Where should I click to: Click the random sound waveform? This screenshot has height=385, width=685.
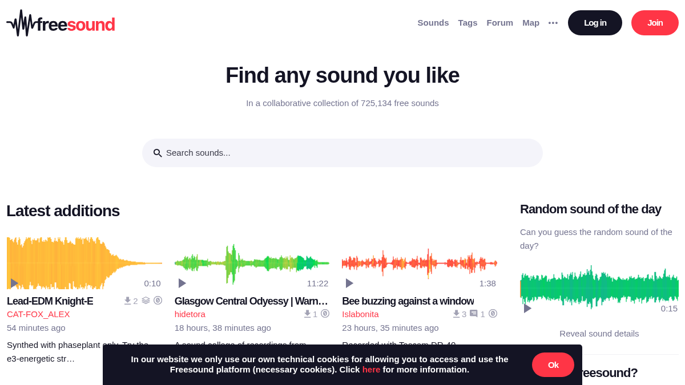pos(599,288)
